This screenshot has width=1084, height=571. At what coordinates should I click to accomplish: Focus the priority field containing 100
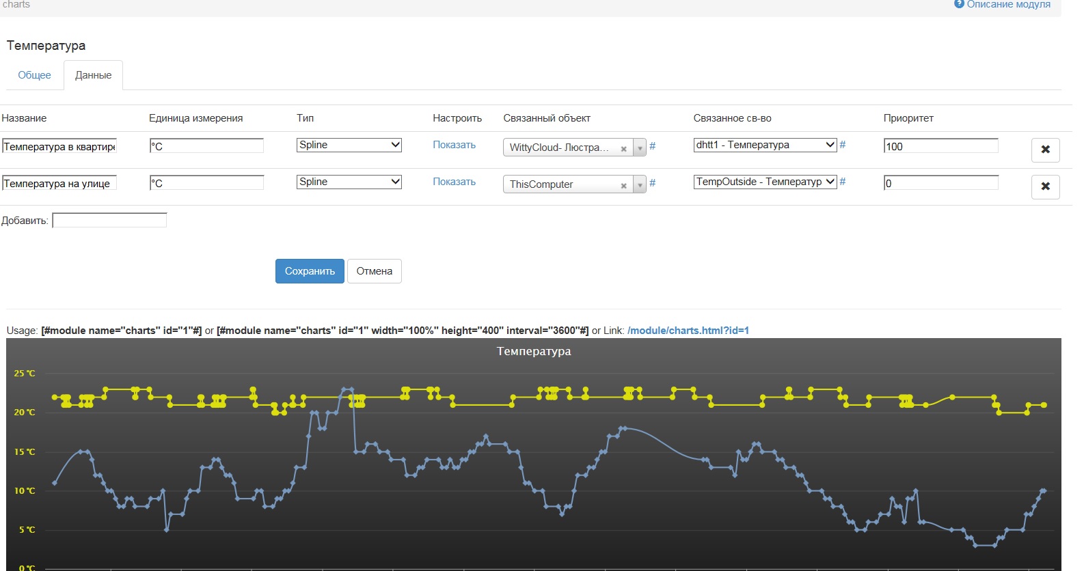(940, 146)
